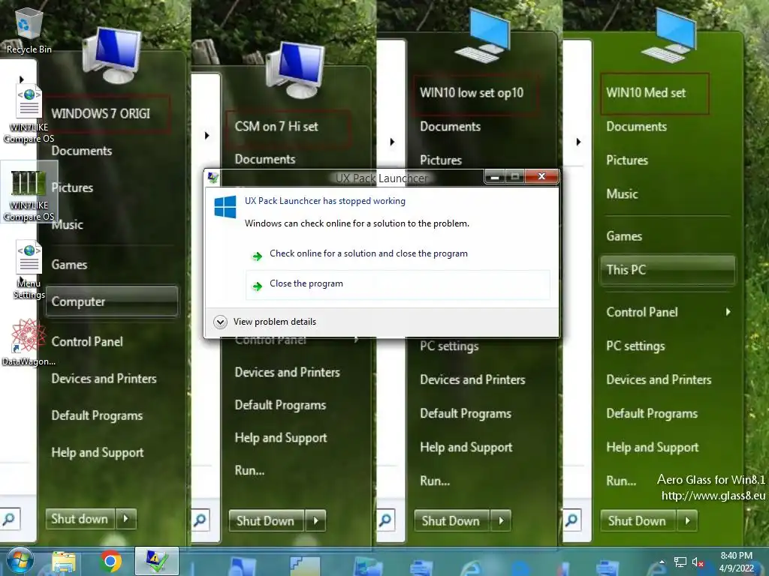769x576 pixels.
Task: Select the DataWagon shortcut icon
Action: click(29, 342)
